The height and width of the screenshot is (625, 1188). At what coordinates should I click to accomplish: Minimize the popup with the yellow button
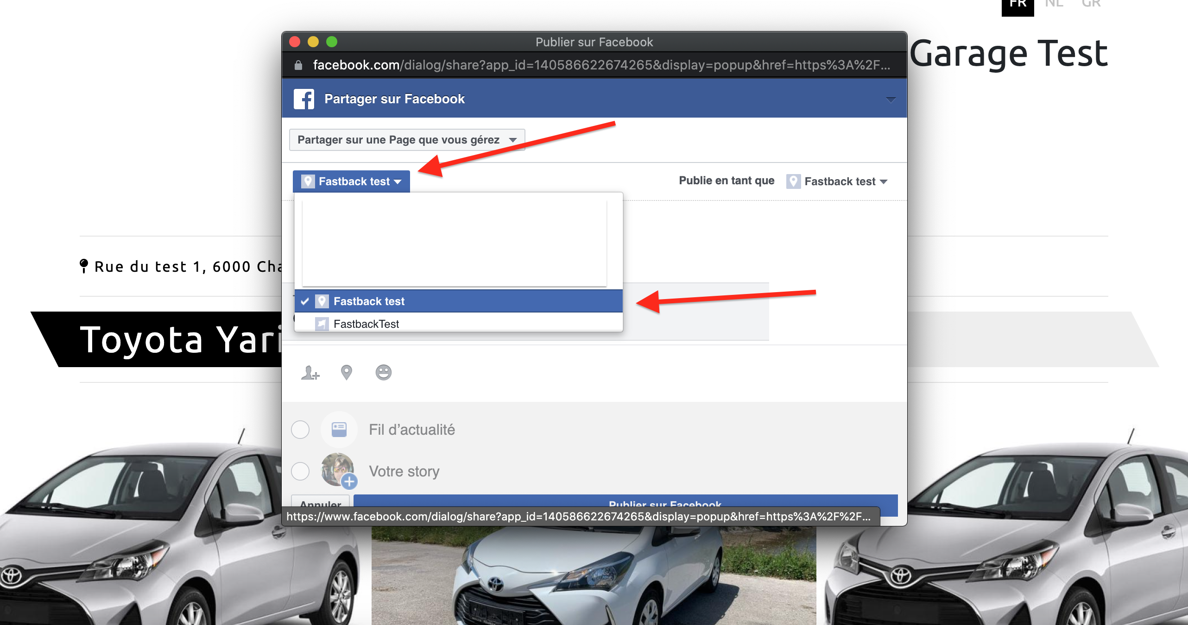(x=313, y=42)
